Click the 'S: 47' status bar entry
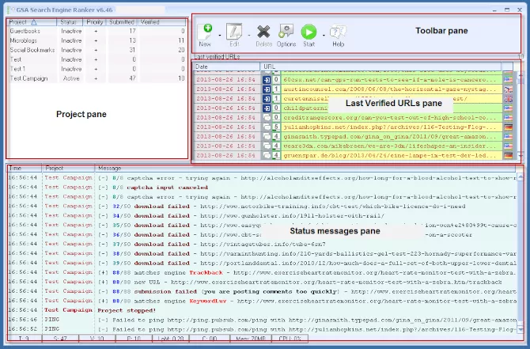The height and width of the screenshot is (349, 530). [x=60, y=339]
